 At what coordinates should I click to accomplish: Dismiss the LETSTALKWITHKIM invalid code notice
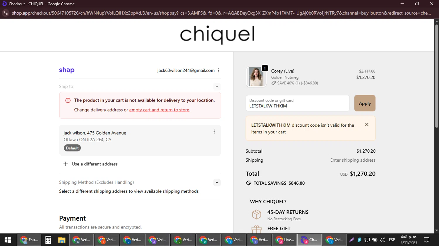click(367, 125)
